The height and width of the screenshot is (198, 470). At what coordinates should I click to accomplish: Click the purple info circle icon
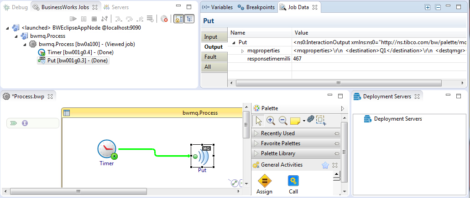pyautogui.click(x=25, y=123)
